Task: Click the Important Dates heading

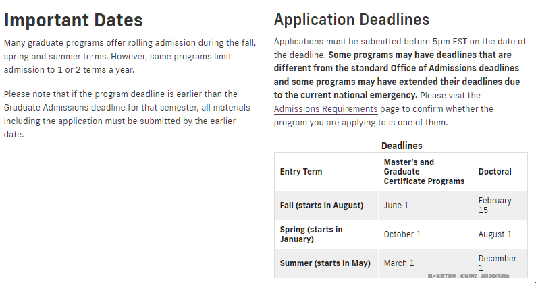Action: pyautogui.click(x=73, y=20)
